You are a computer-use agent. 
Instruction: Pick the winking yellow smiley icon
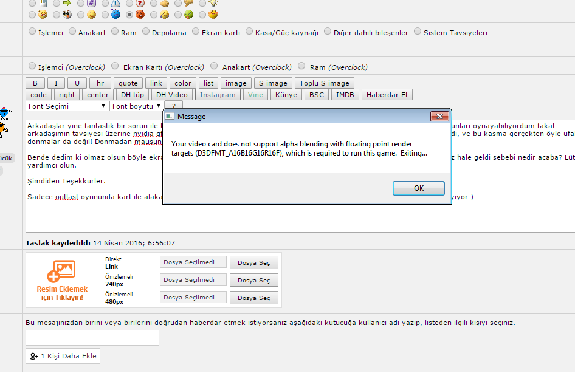91,14
